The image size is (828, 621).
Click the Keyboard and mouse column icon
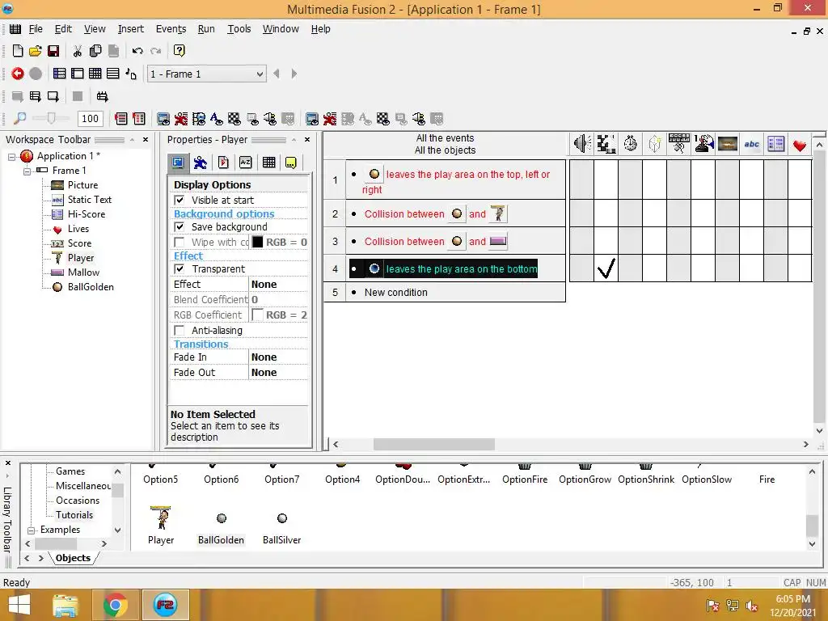(679, 144)
